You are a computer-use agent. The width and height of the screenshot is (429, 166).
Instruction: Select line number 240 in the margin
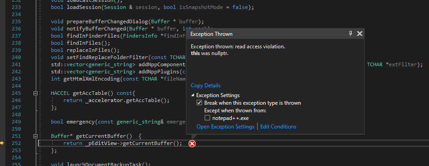coord(17,58)
